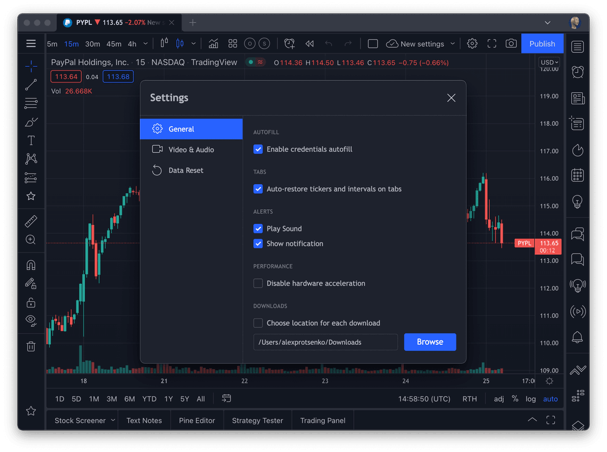Open the XABCD Pattern tool
Image resolution: width=607 pixels, height=452 pixels.
tap(31, 159)
